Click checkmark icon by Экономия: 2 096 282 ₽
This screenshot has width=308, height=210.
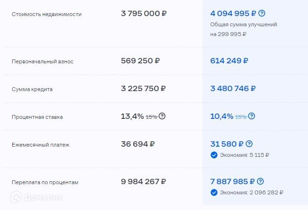214,192
